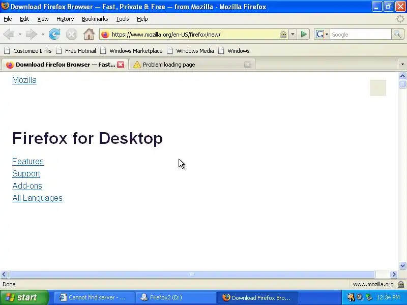Open the Help menu
407x305 pixels.
[x=142, y=19]
